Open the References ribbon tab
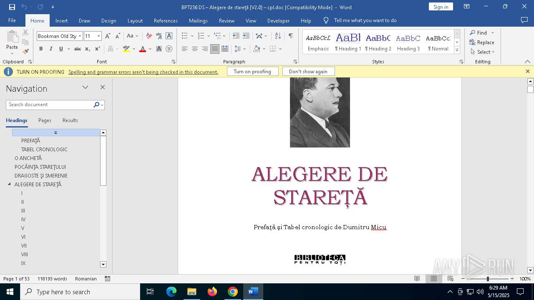The height and width of the screenshot is (300, 534). coord(166,20)
